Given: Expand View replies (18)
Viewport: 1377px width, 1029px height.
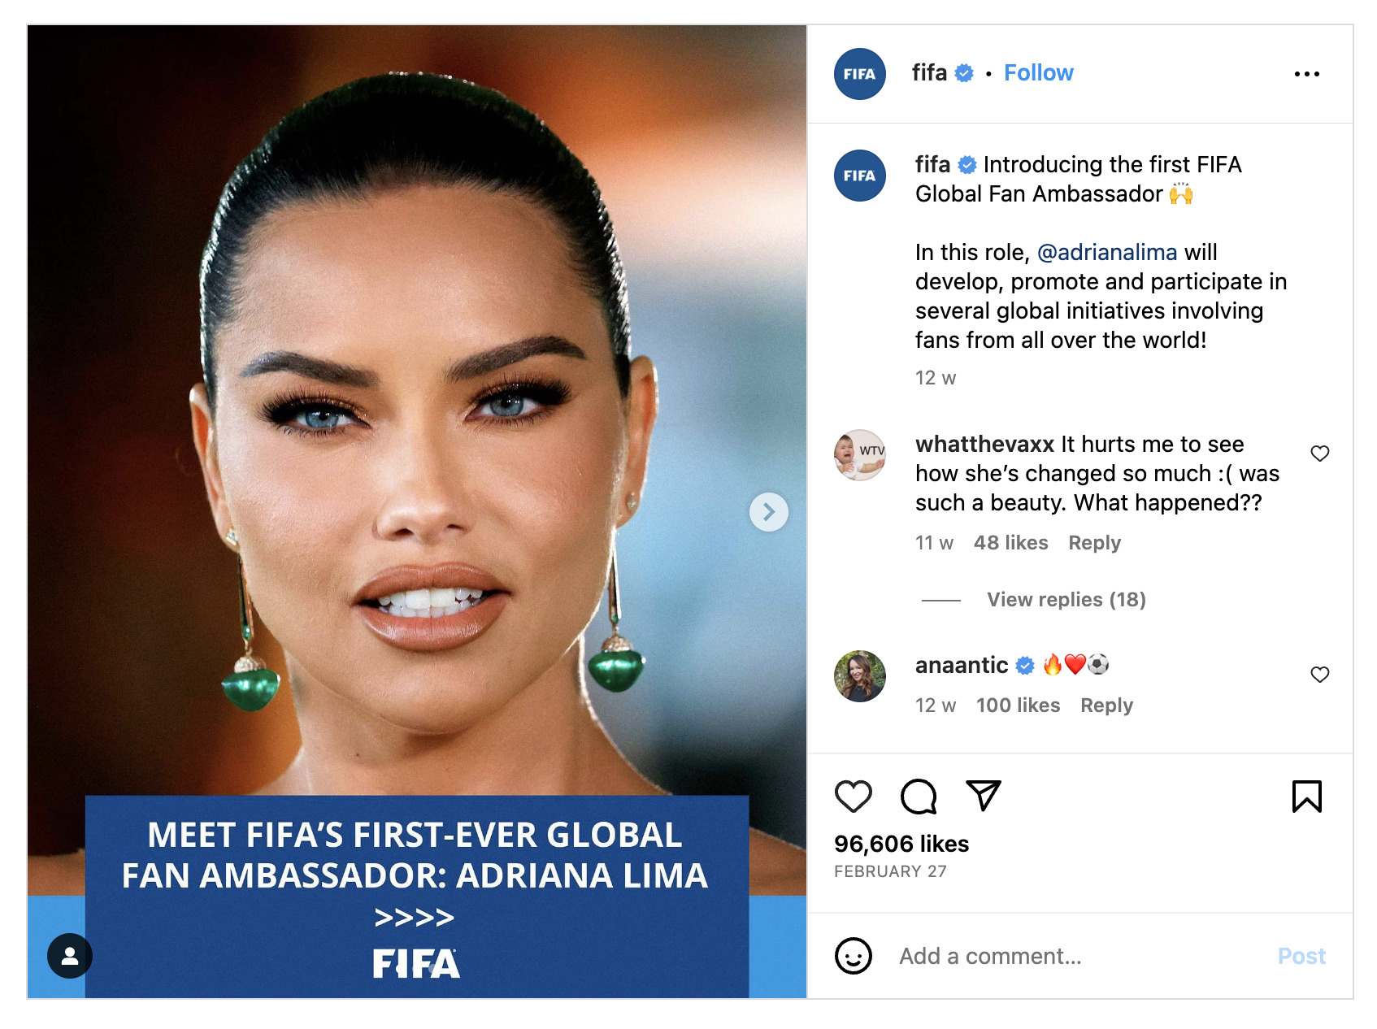Looking at the screenshot, I should pos(1066,600).
